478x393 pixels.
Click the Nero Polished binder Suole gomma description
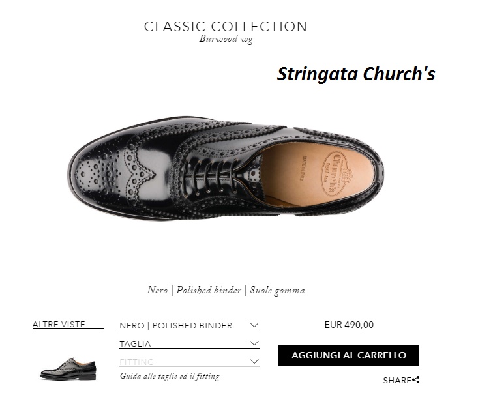(x=226, y=290)
